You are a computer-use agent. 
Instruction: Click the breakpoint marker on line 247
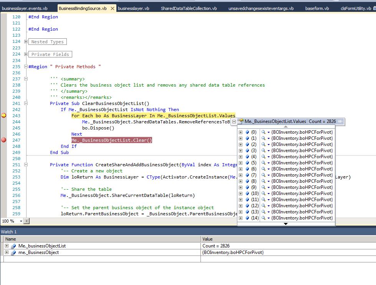click(4, 140)
